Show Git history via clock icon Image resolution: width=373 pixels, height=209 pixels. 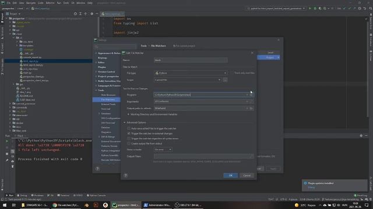[360, 8]
